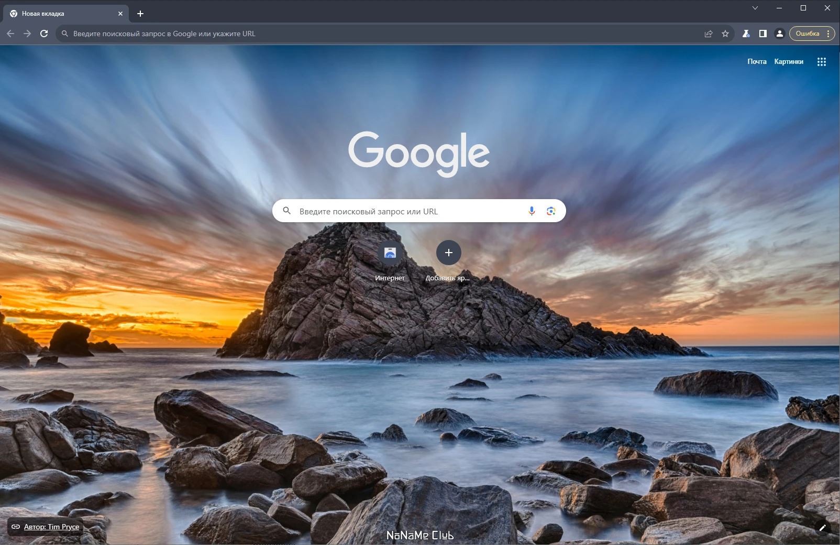Viewport: 840px width, 545px height.
Task: Reload the current page
Action: click(44, 34)
